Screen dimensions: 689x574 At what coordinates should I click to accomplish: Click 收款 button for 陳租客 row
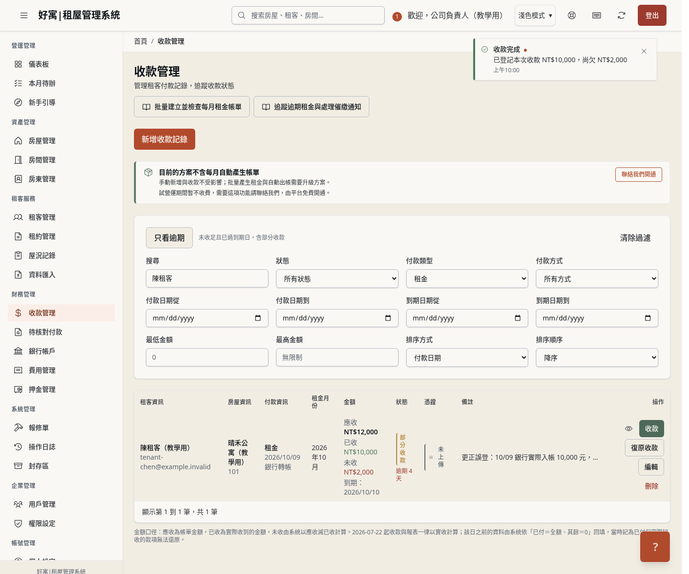(652, 429)
